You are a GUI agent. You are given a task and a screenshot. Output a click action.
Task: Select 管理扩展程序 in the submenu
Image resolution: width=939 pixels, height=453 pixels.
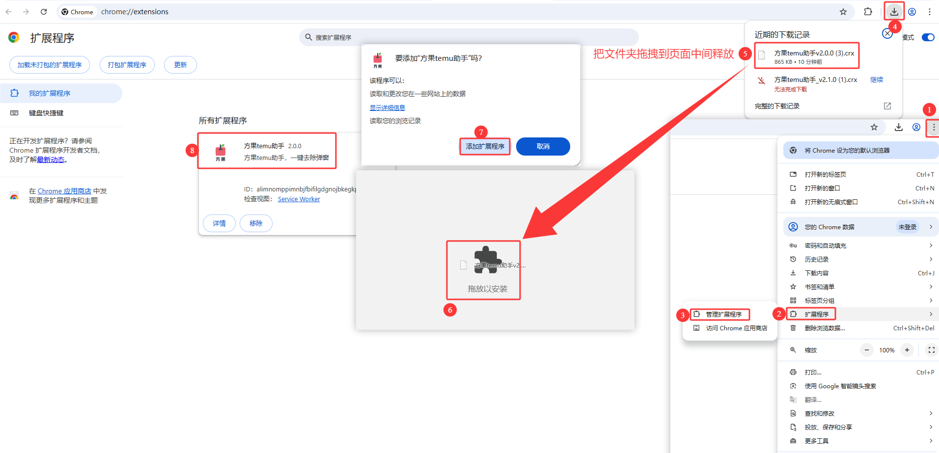coord(730,314)
